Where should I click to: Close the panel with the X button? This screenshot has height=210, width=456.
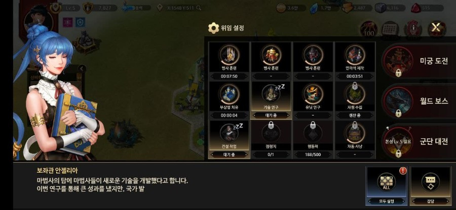coord(437,28)
